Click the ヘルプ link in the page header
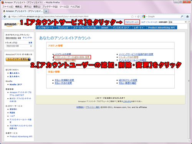Screen dimensions: 192x144 [143, 22]
